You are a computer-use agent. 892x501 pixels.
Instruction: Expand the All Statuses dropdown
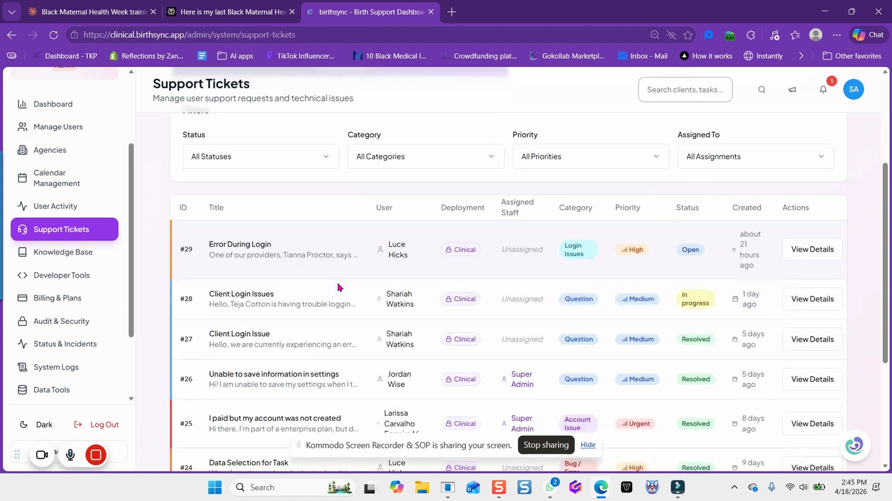point(260,157)
